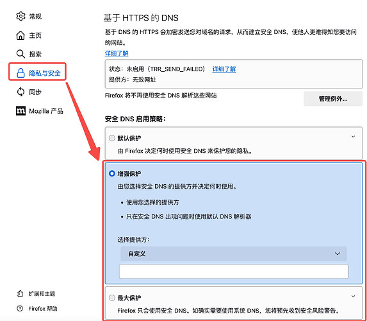Viewport: 367px width, 321px height.
Task: Click the 安全 DNS 启用策略 label
Action: 135,119
